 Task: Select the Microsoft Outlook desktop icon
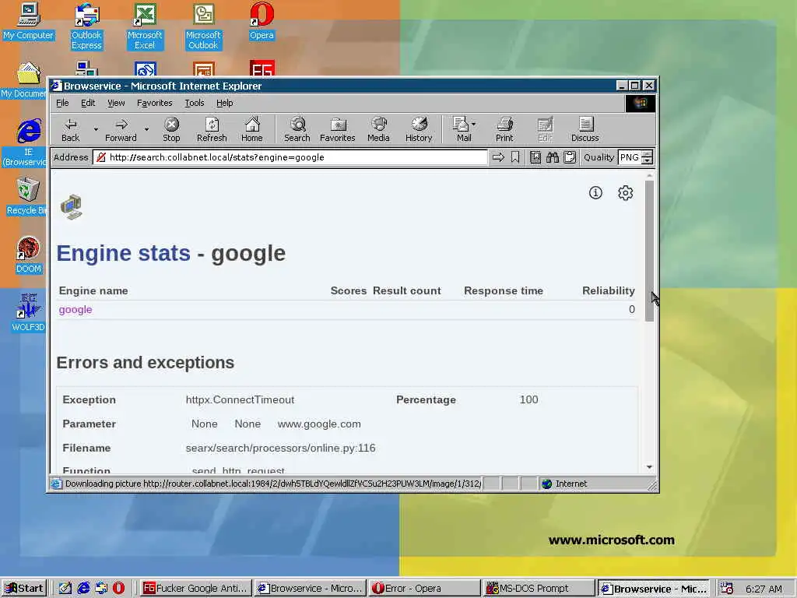pos(203,26)
